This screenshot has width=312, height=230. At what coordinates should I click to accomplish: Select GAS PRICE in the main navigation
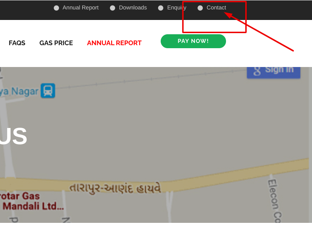56,43
